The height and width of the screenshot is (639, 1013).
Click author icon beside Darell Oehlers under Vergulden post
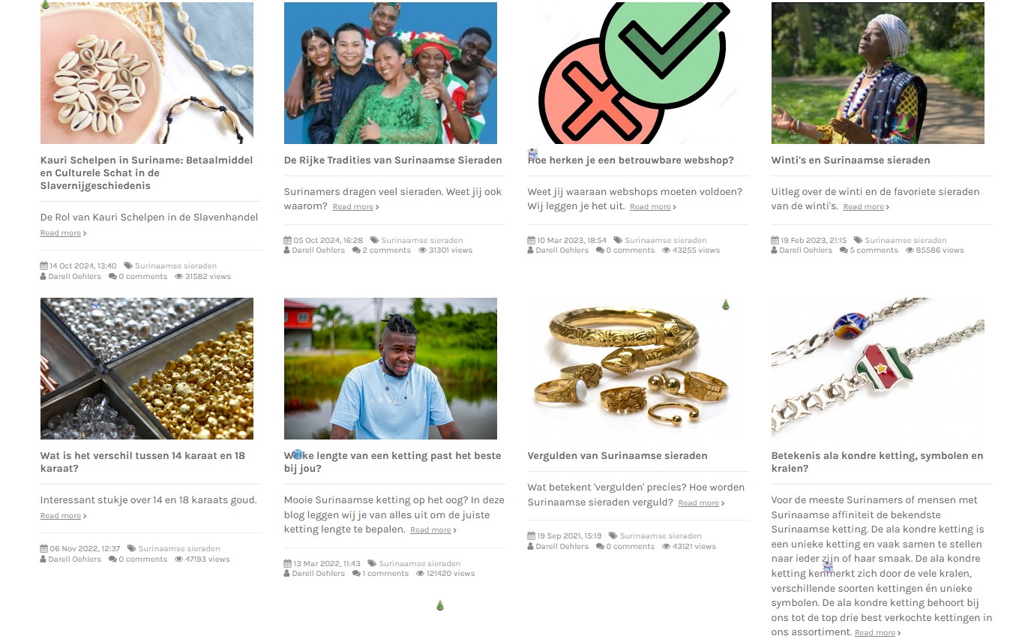(531, 547)
